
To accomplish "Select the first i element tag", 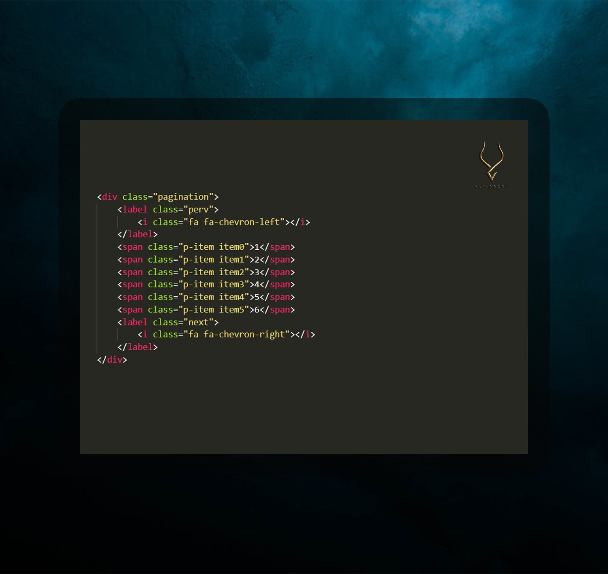I will tap(145, 222).
